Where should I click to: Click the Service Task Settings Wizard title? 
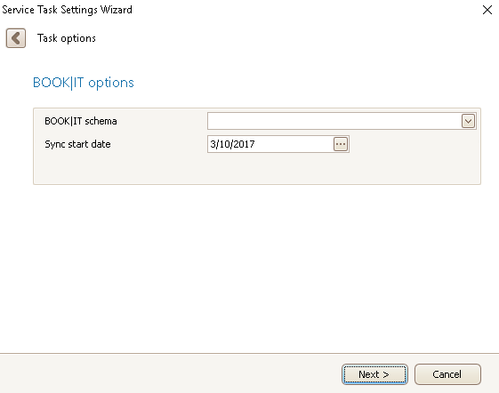click(x=67, y=10)
